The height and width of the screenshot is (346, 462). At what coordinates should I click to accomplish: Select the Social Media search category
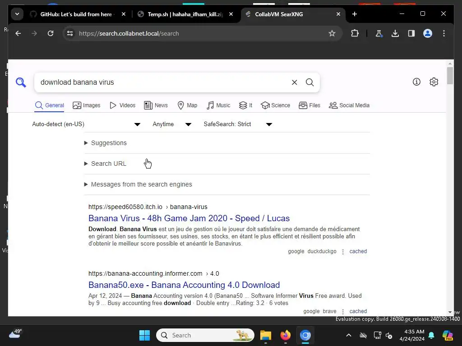click(349, 105)
